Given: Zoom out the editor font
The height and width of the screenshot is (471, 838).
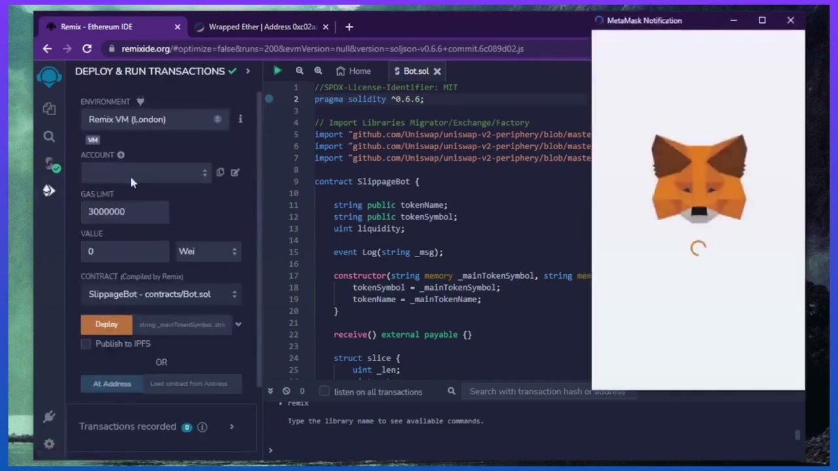Looking at the screenshot, I should click(x=299, y=71).
